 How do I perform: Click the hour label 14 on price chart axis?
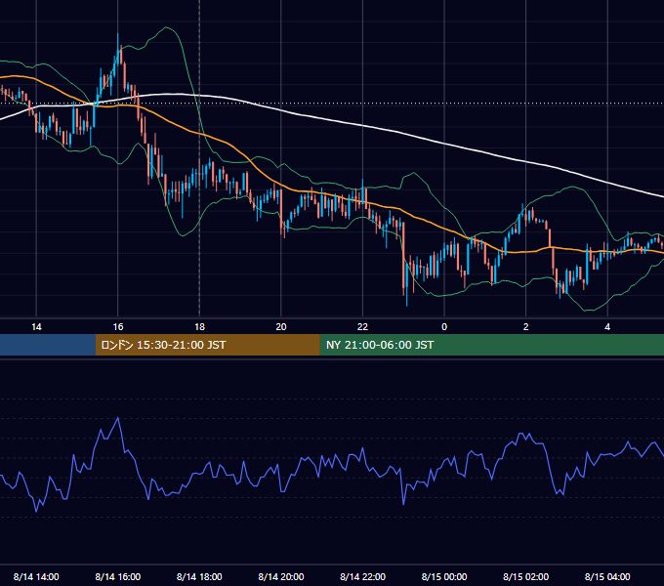[x=36, y=326]
